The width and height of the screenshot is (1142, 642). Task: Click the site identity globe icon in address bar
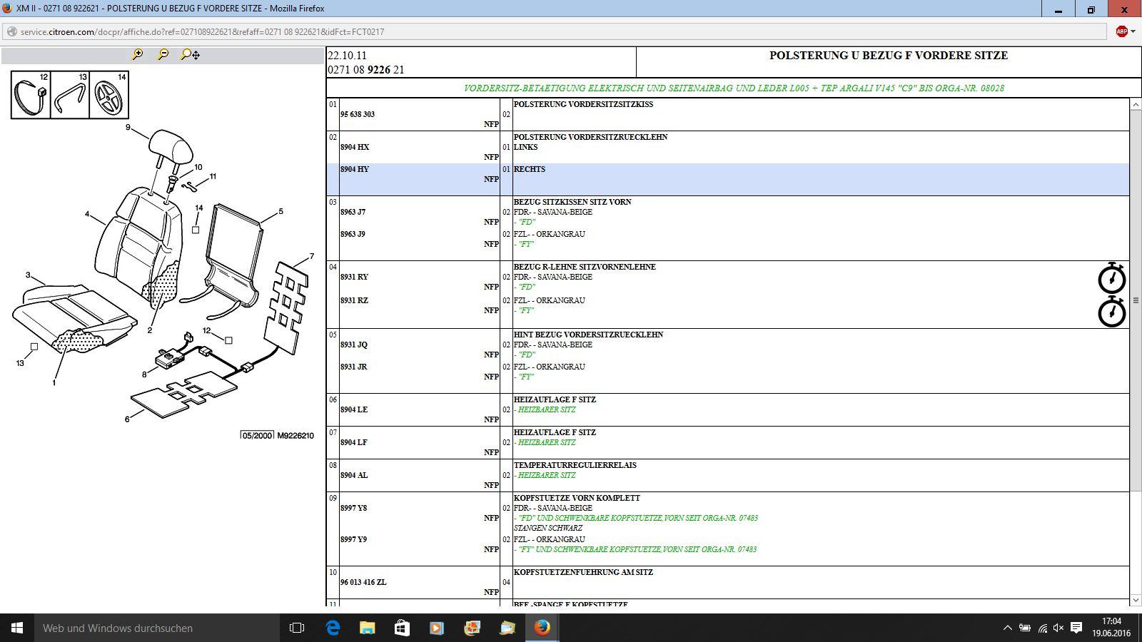coord(11,32)
